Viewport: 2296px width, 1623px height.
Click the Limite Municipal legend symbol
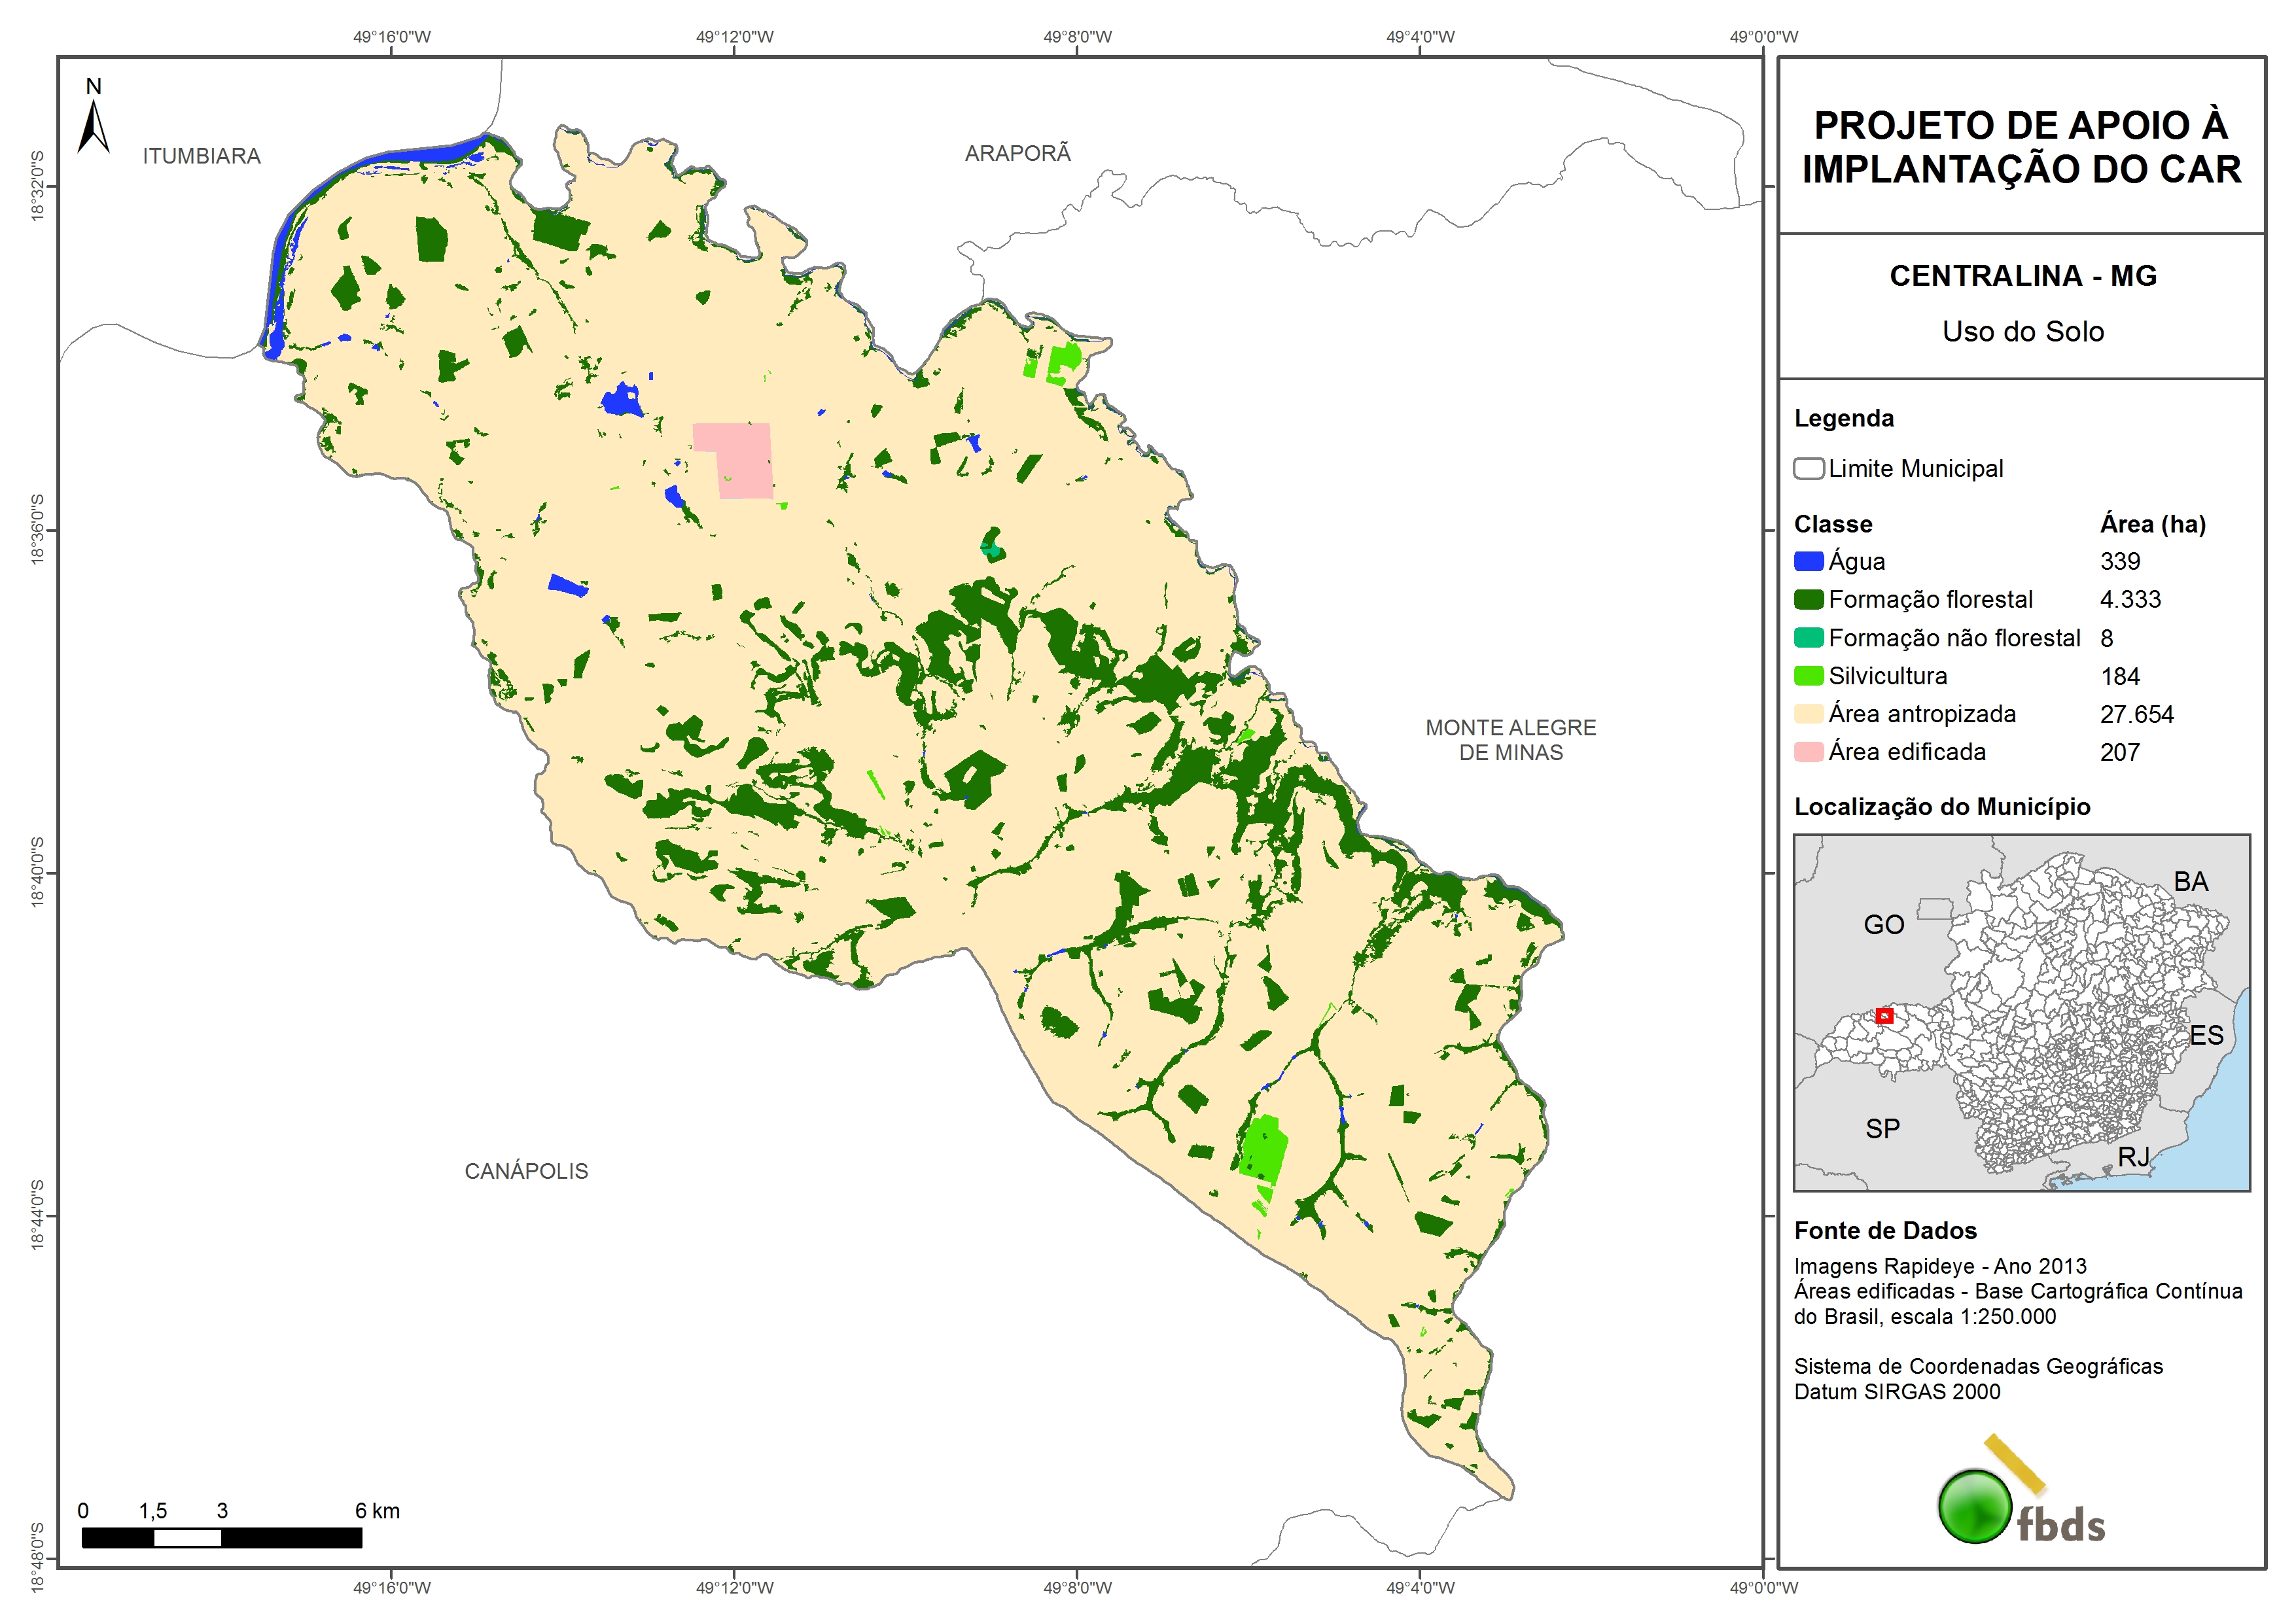[1808, 469]
